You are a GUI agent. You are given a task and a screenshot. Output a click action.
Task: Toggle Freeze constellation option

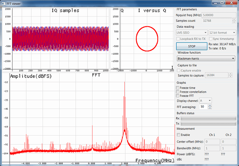178,92
